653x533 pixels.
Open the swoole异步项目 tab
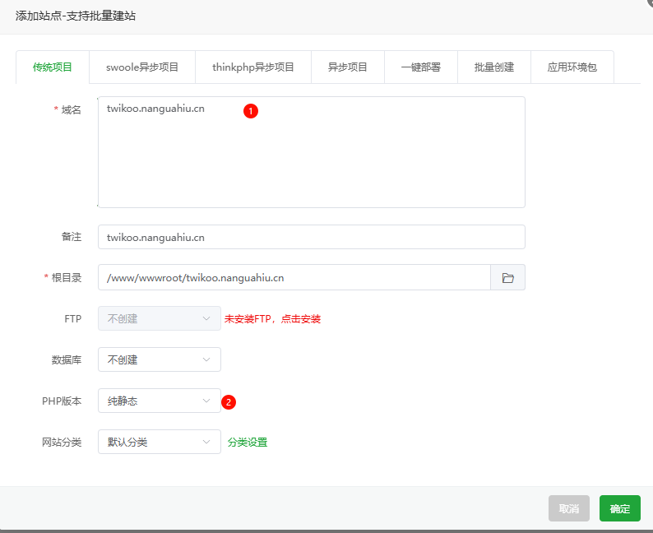141,67
